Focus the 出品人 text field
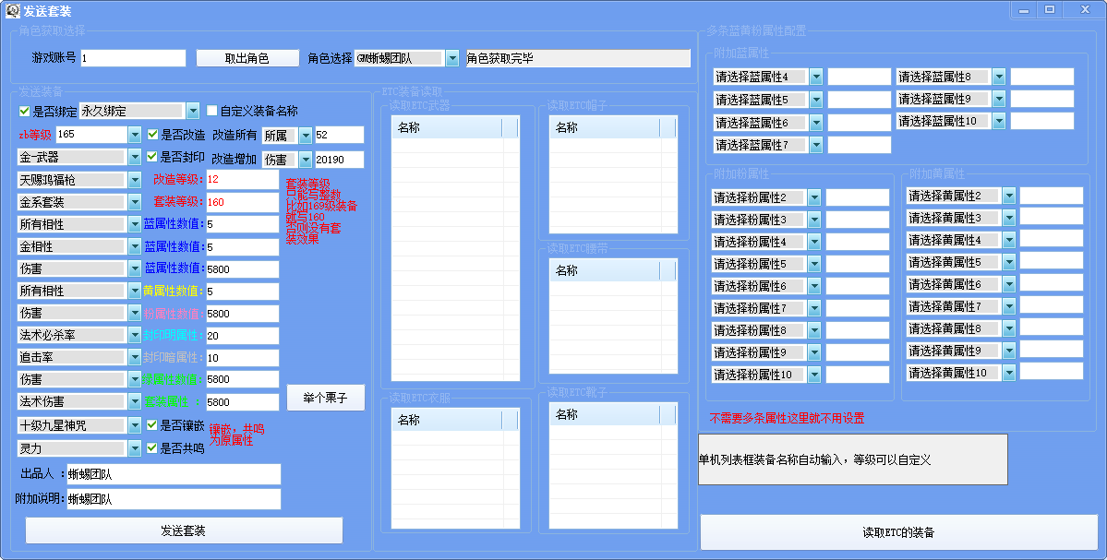This screenshot has width=1107, height=560. coord(173,474)
